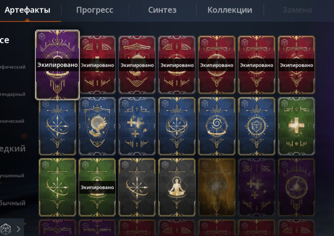Viewport: 334px width, 236px height.
Task: Switch to the Синтез tab
Action: pos(162,10)
